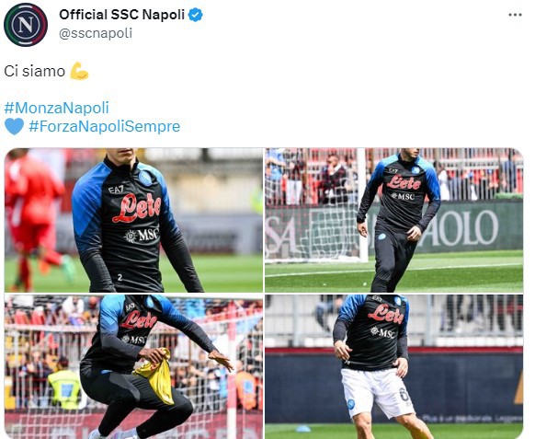The height and width of the screenshot is (439, 535).
Task: Click the blue heart emoji
Action: [15, 126]
